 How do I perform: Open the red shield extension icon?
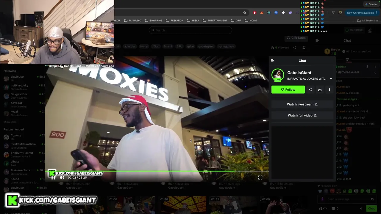pos(254,13)
